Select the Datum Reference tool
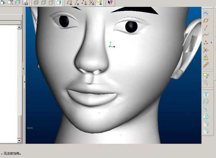Screen dimensions: 216x158 coord(206,65)
